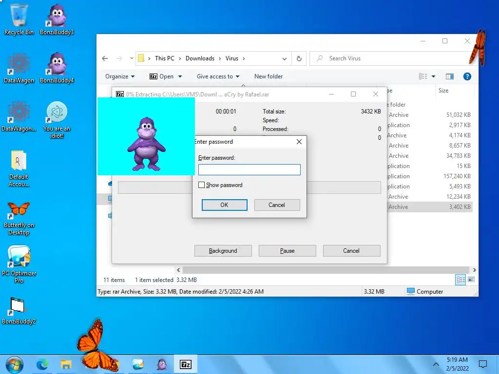Screen dimensions: 499x374
Task: Close the Enter password dialog with X
Action: (299, 142)
